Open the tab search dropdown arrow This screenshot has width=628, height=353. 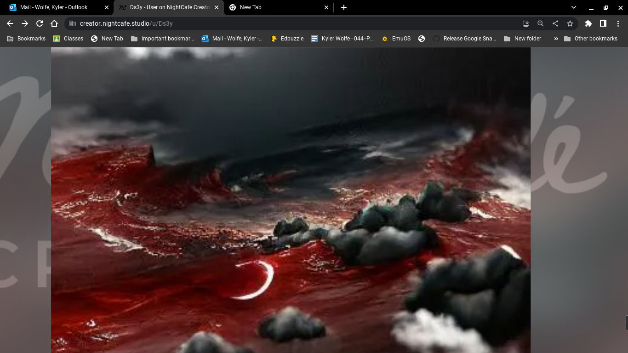(x=573, y=7)
